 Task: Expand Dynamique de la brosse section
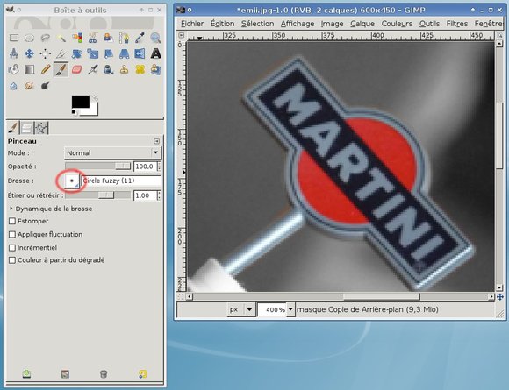[51, 209]
